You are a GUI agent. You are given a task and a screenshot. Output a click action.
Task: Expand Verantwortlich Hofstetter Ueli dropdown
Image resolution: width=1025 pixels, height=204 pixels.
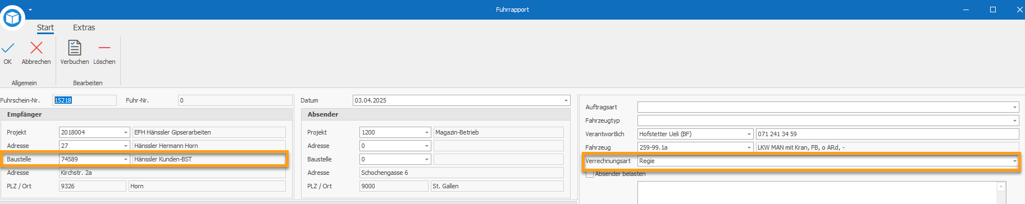click(x=749, y=134)
